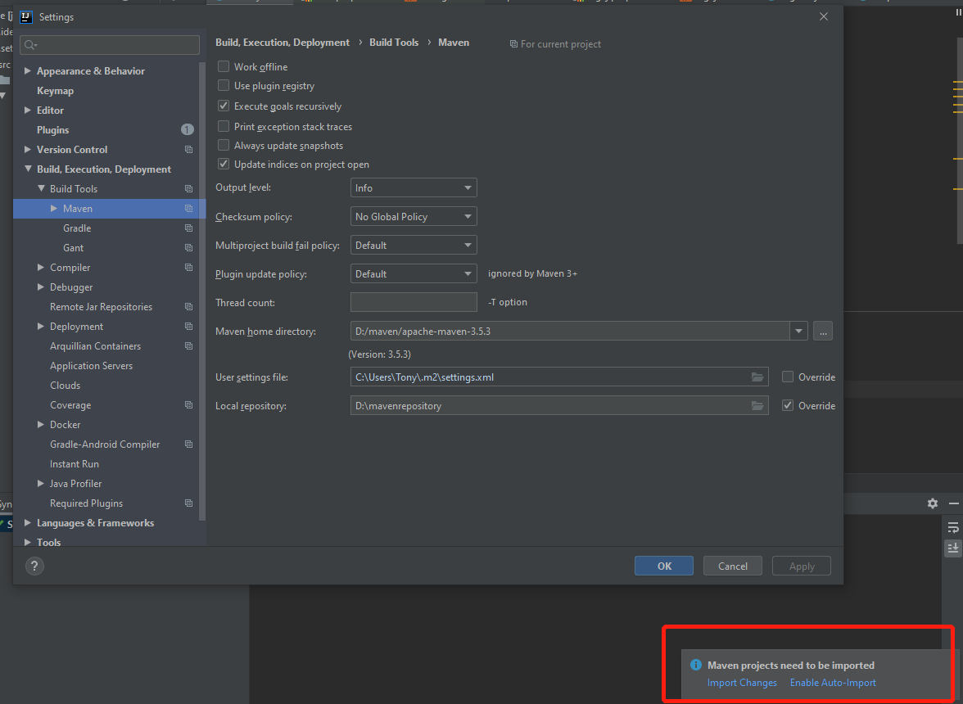963x704 pixels.
Task: Click the info icon in Maven import notification
Action: 696,665
